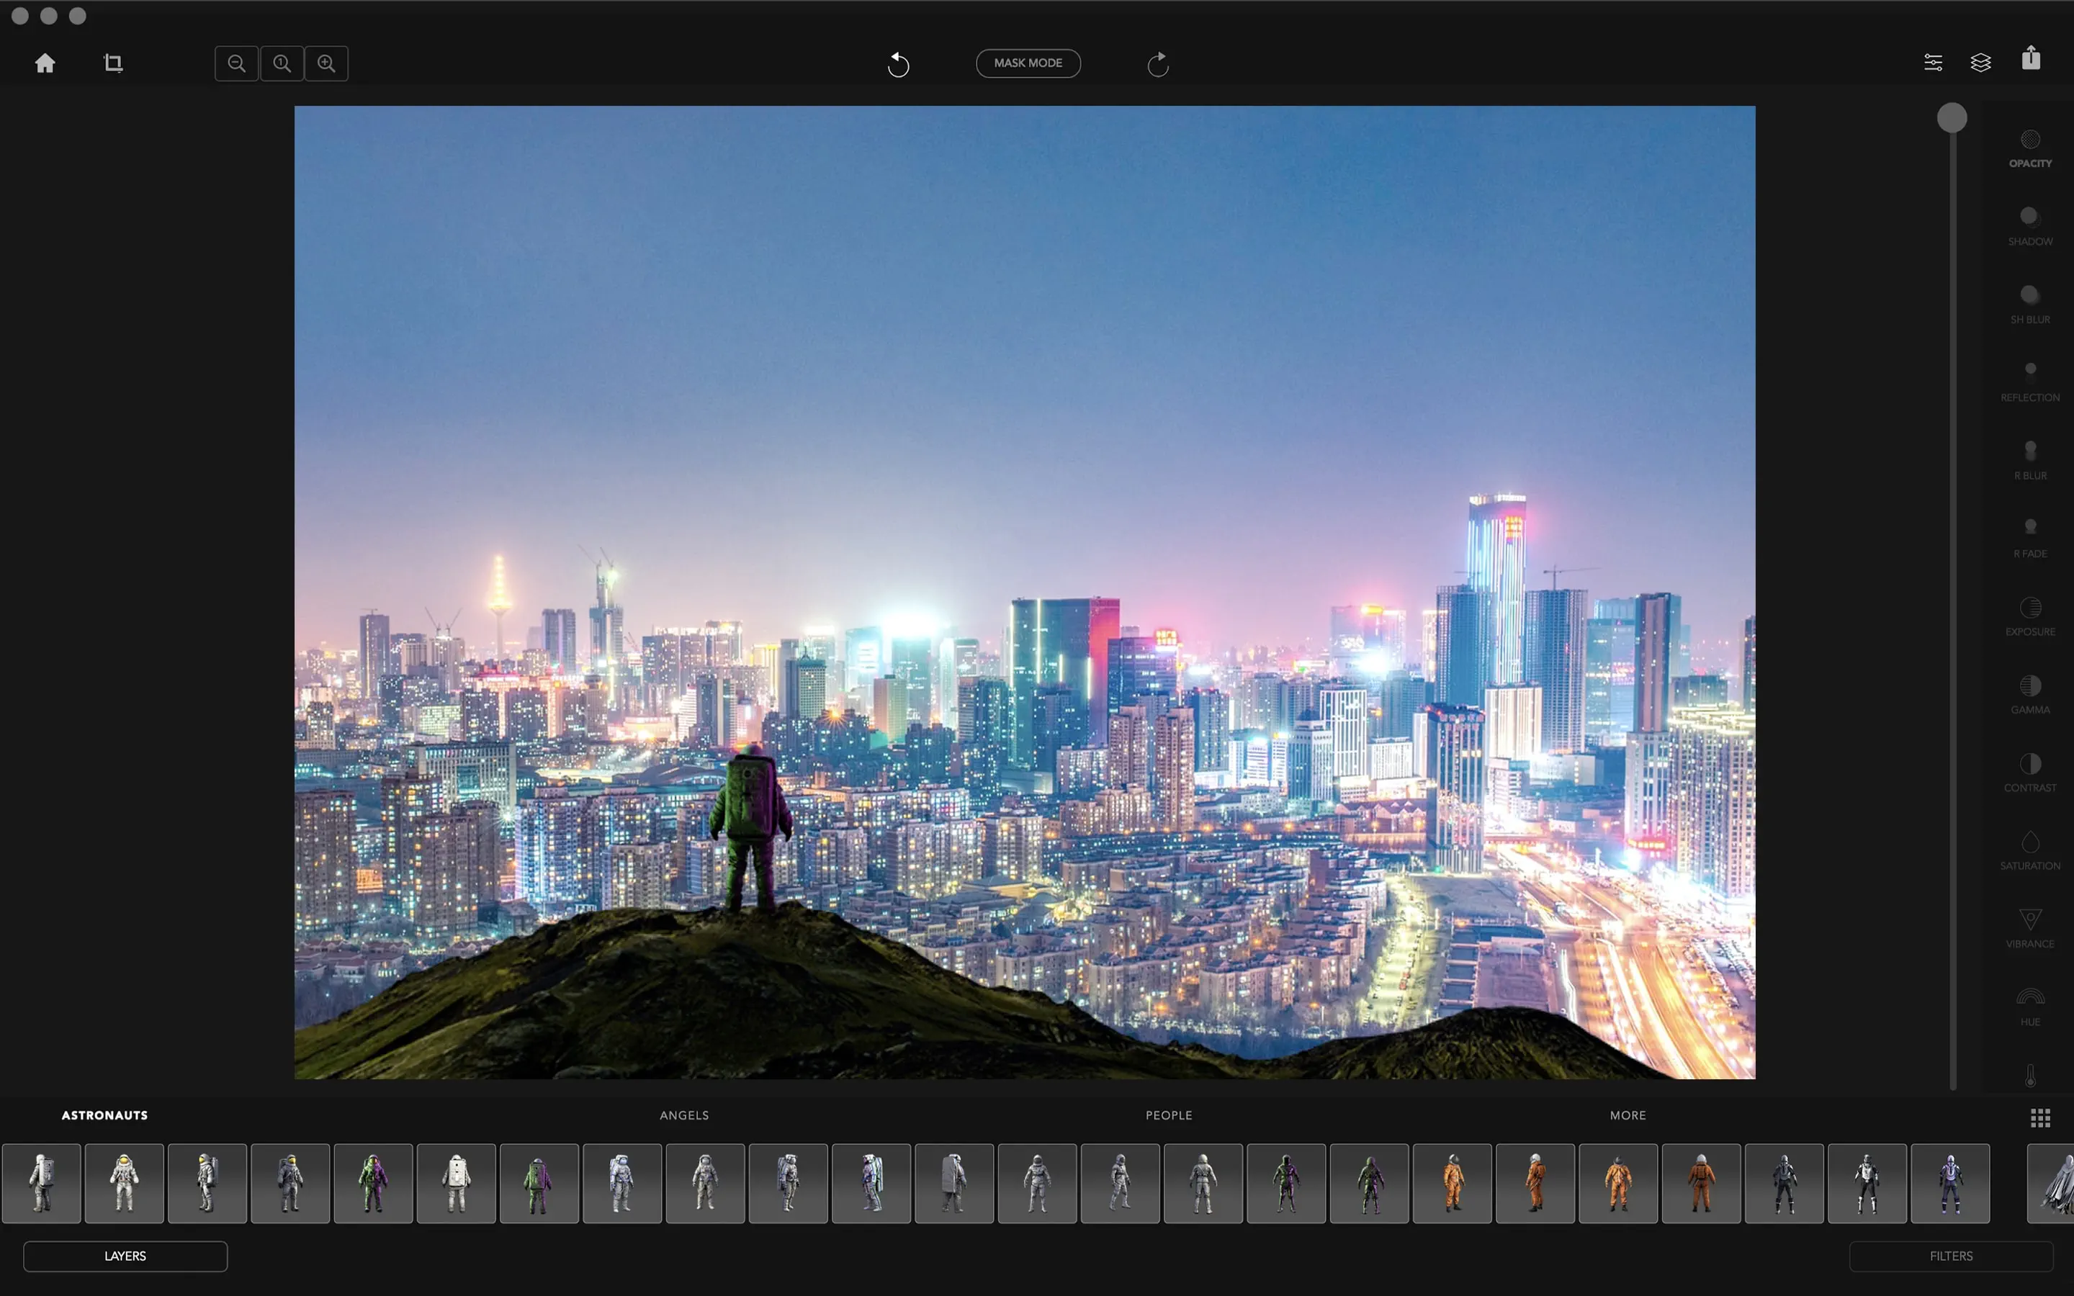
Task: Open the adjustments sliders icon
Action: 1933,62
